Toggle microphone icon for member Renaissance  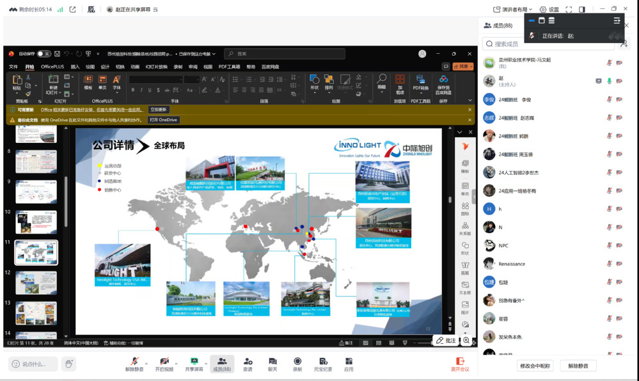609,264
